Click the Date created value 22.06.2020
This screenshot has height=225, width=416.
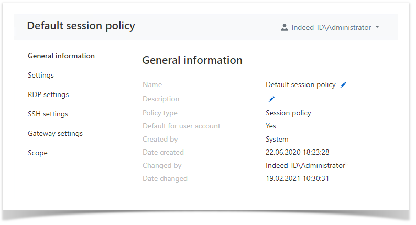coord(297,153)
